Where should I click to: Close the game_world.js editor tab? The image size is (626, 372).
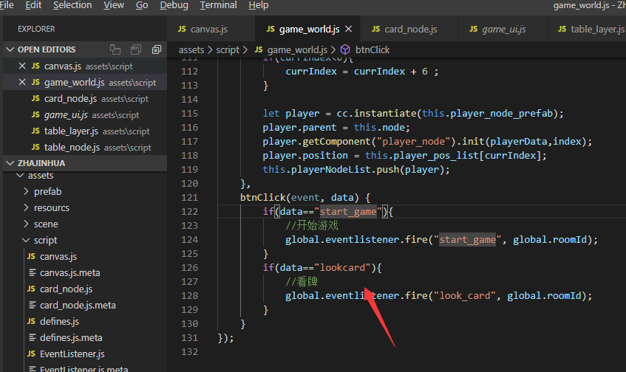[x=349, y=30]
